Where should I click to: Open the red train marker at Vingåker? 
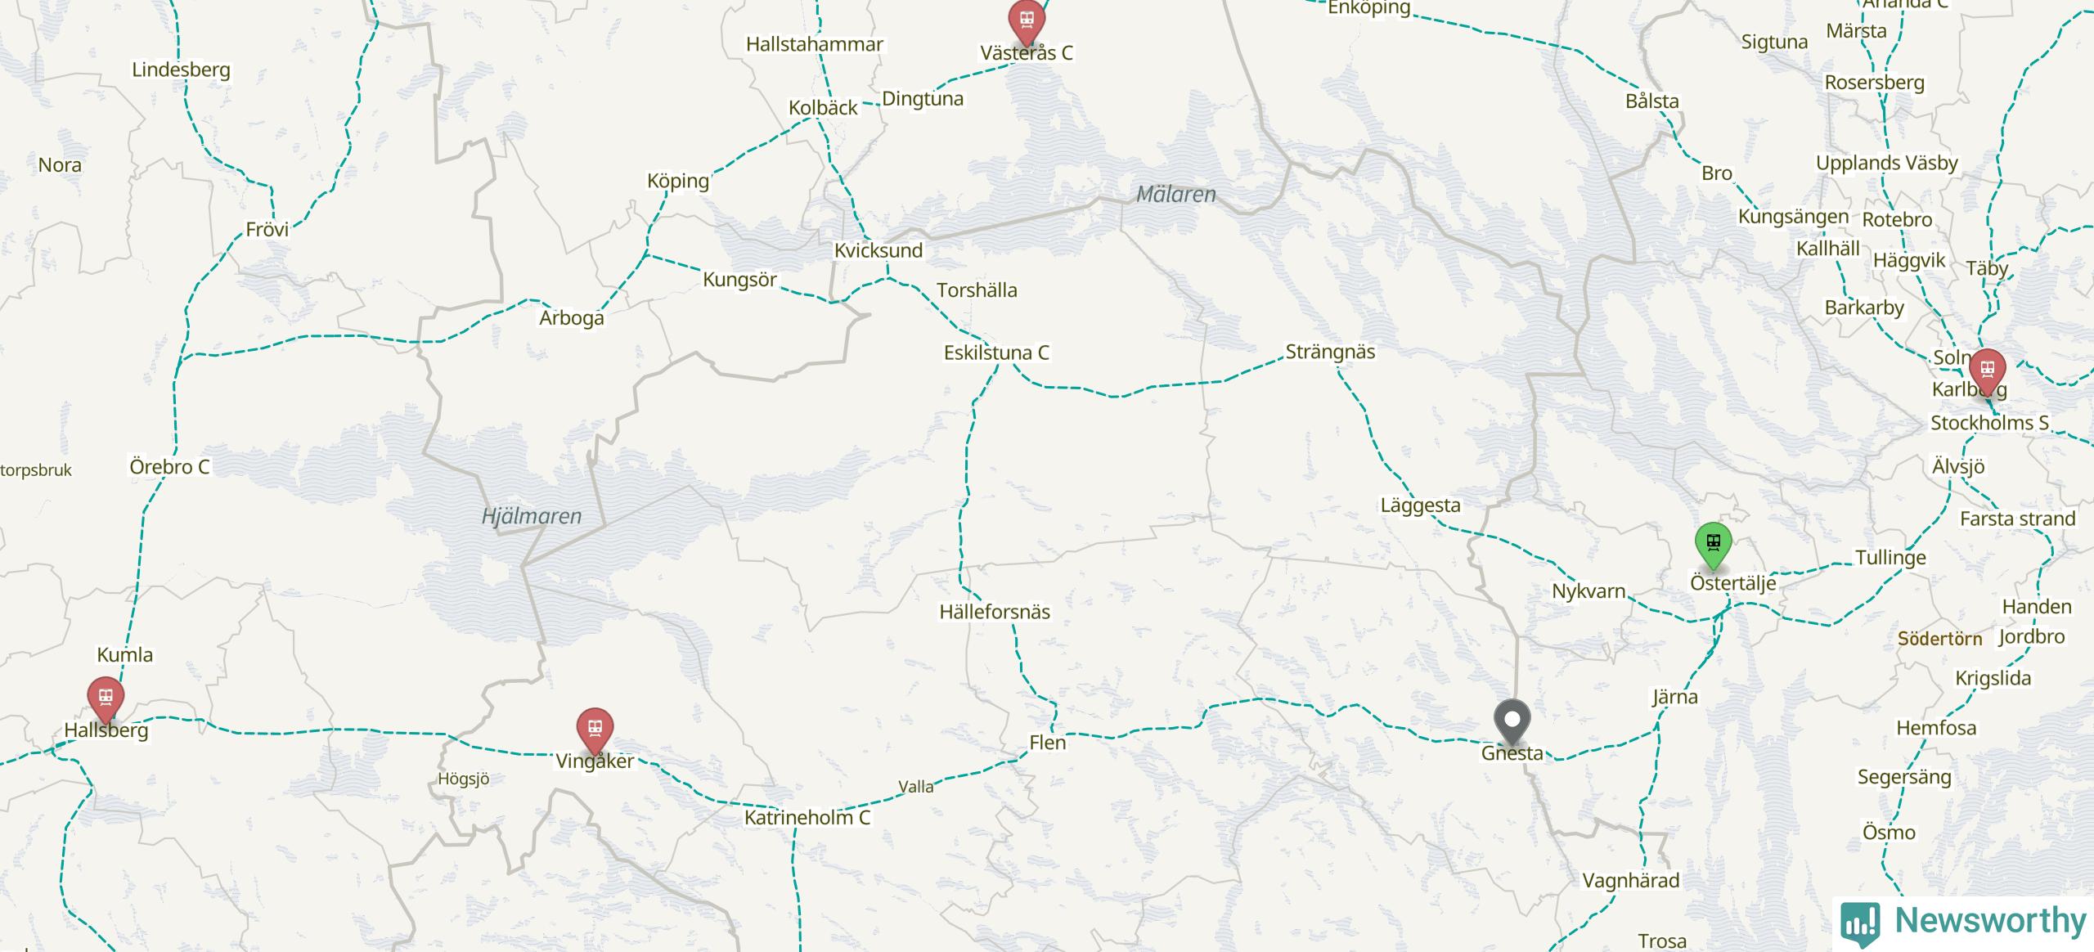(595, 728)
